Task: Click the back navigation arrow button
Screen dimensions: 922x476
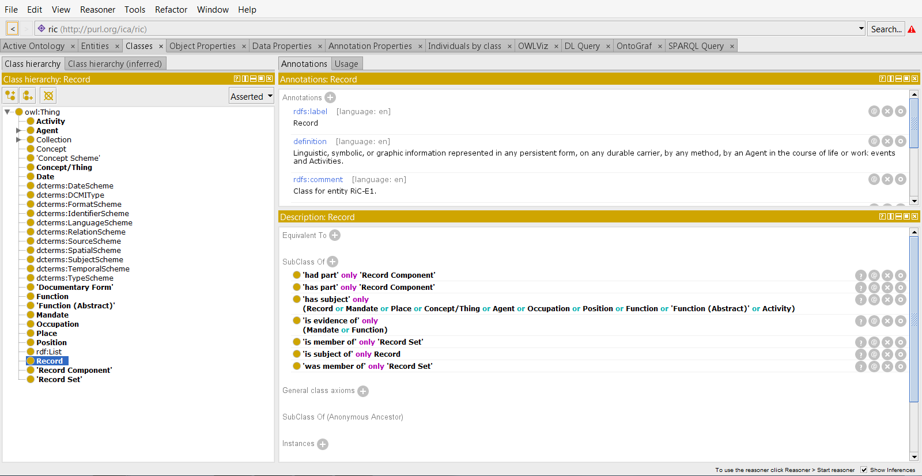Action: 13,28
